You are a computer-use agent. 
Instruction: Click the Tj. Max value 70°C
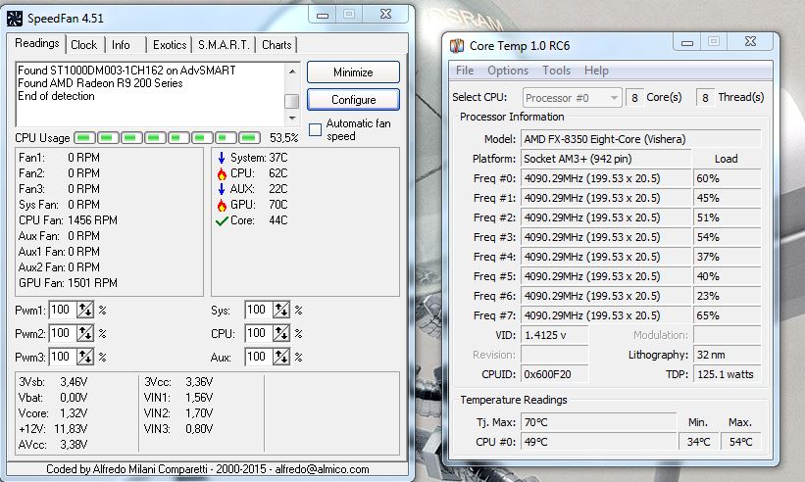(x=599, y=422)
